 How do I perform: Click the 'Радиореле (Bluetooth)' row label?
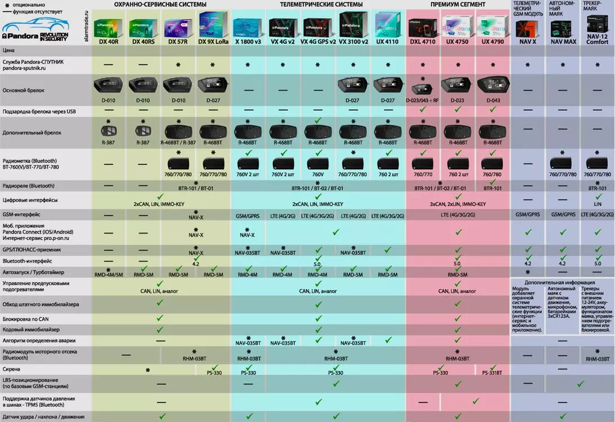click(28, 186)
